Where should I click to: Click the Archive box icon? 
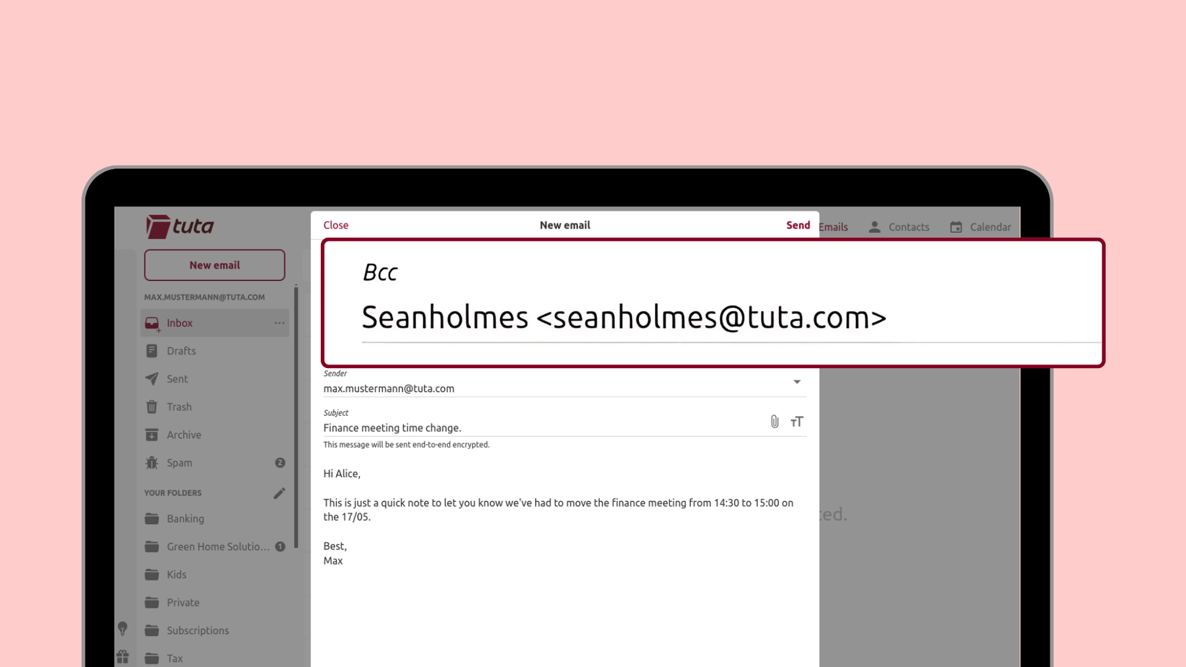(152, 435)
